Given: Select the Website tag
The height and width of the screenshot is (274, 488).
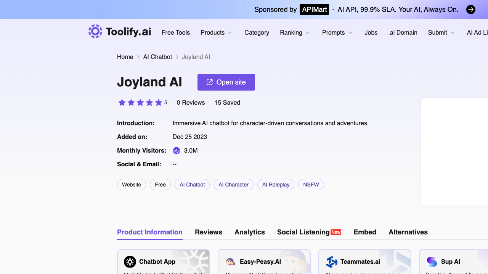Looking at the screenshot, I should pyautogui.click(x=132, y=185).
